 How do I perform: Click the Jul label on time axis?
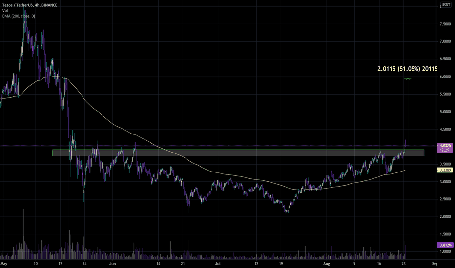pyautogui.click(x=218, y=264)
